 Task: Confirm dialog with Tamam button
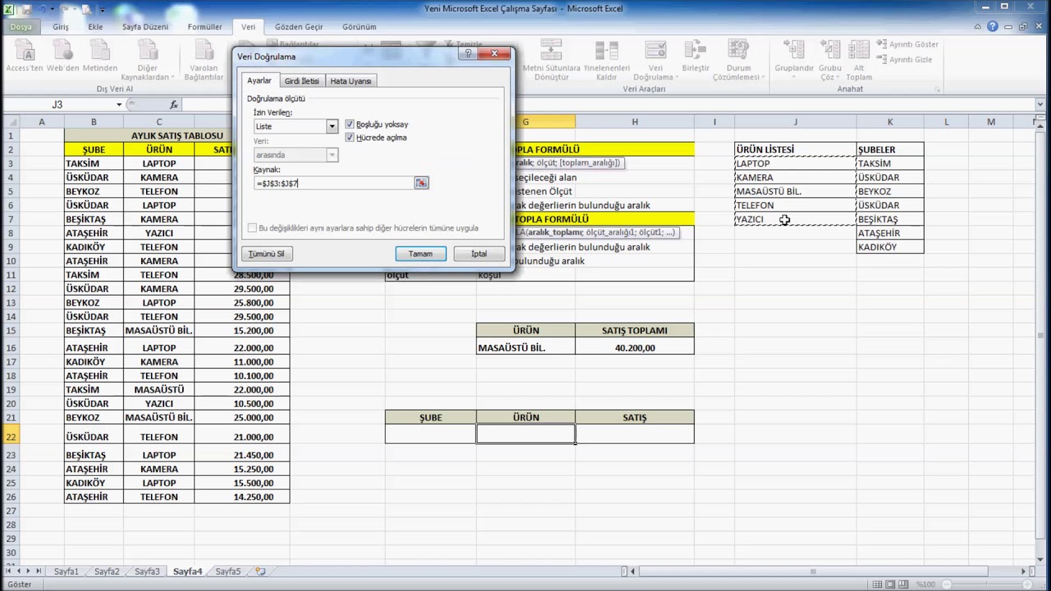[420, 254]
